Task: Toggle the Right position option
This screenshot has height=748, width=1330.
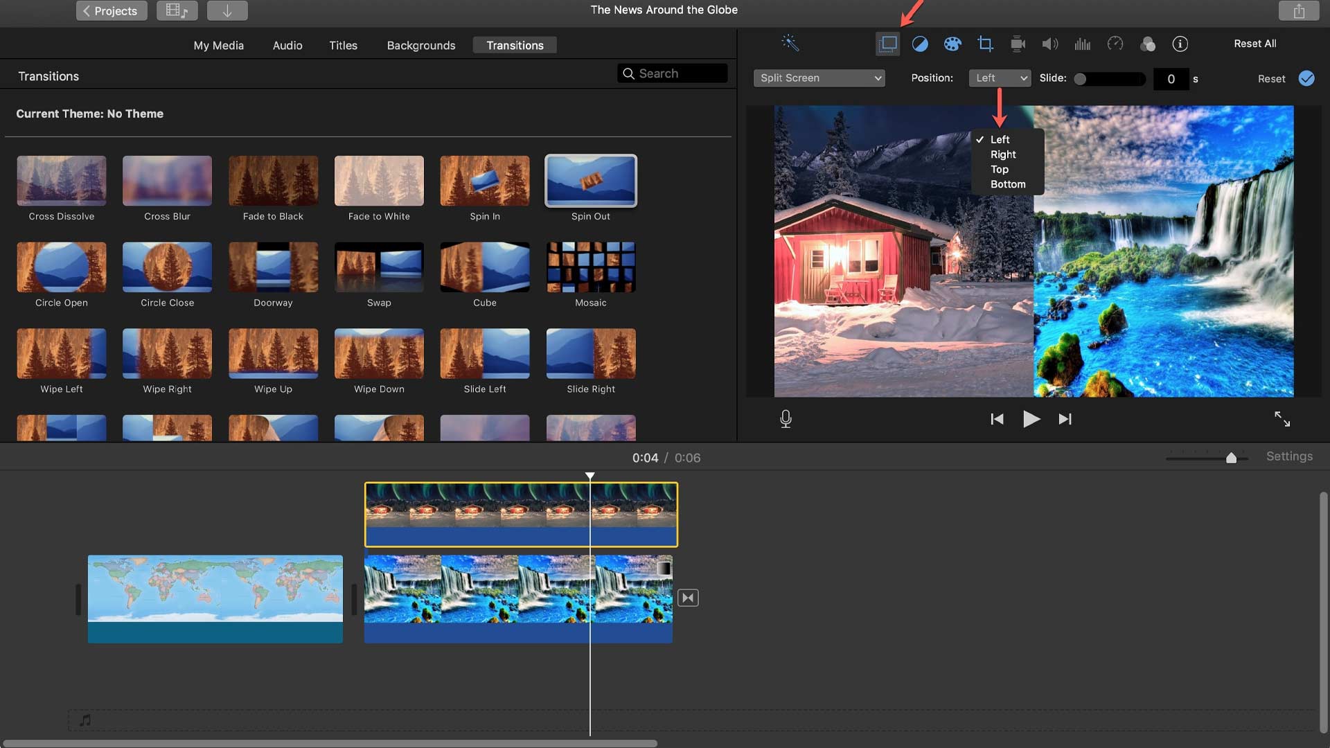Action: point(1002,154)
